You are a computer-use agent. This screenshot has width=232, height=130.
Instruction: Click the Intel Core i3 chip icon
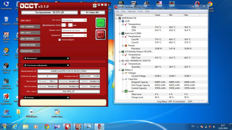pos(123,33)
